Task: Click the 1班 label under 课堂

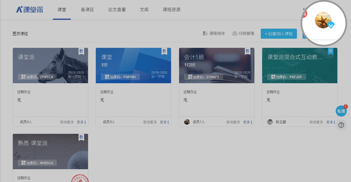Action: pos(104,65)
